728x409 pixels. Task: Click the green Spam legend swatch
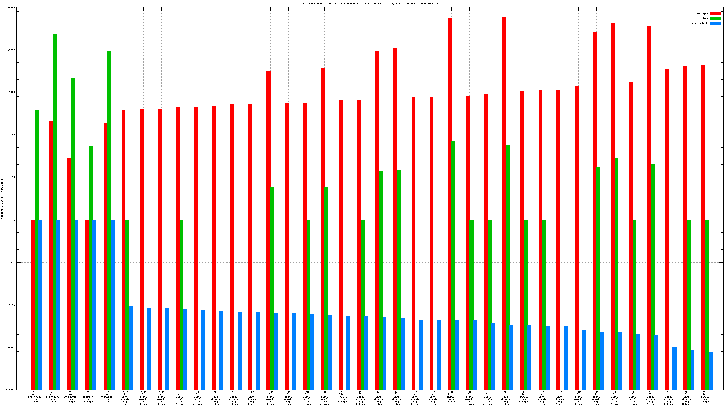click(715, 18)
